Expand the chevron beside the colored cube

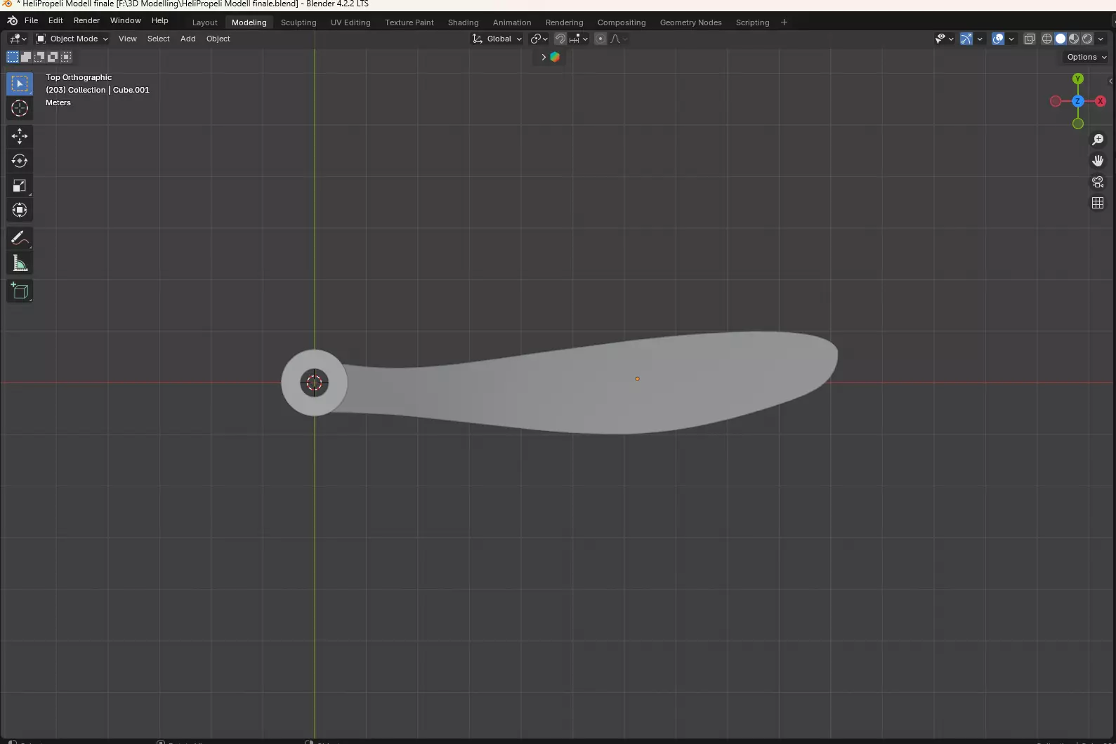(x=544, y=57)
